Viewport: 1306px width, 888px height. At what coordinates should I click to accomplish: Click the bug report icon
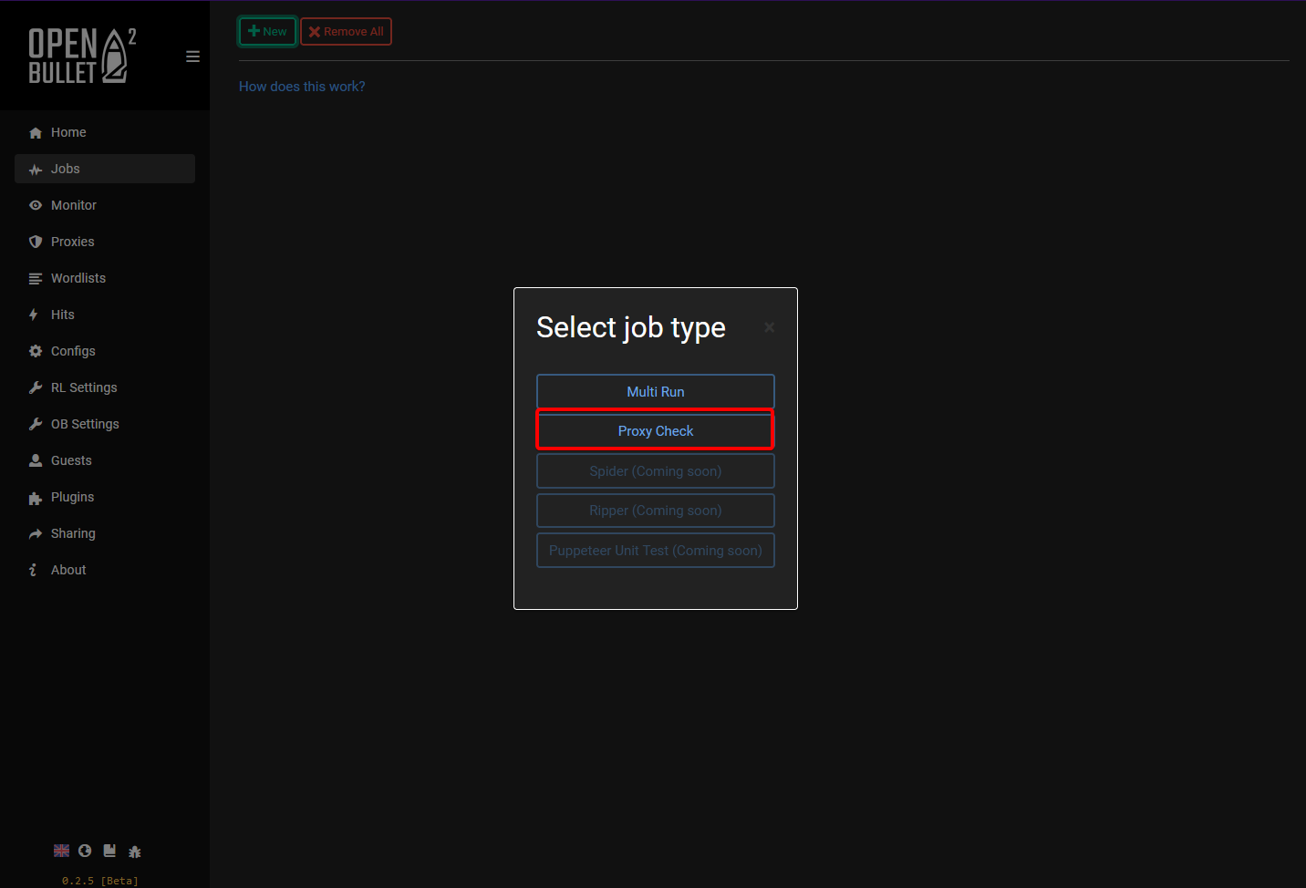(x=135, y=852)
